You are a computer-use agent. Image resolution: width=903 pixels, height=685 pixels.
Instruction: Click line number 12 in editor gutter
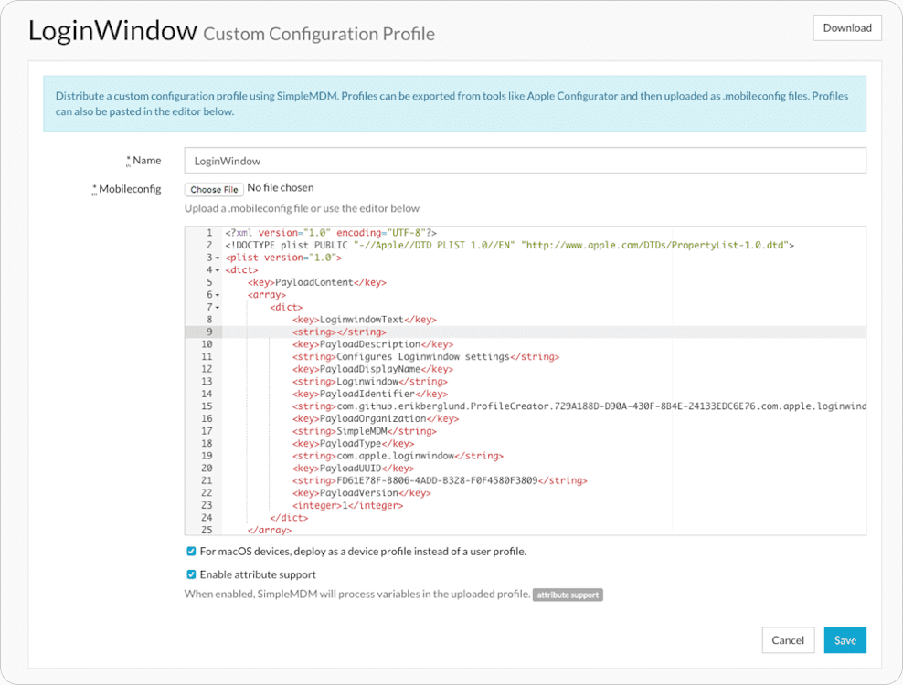pos(207,369)
